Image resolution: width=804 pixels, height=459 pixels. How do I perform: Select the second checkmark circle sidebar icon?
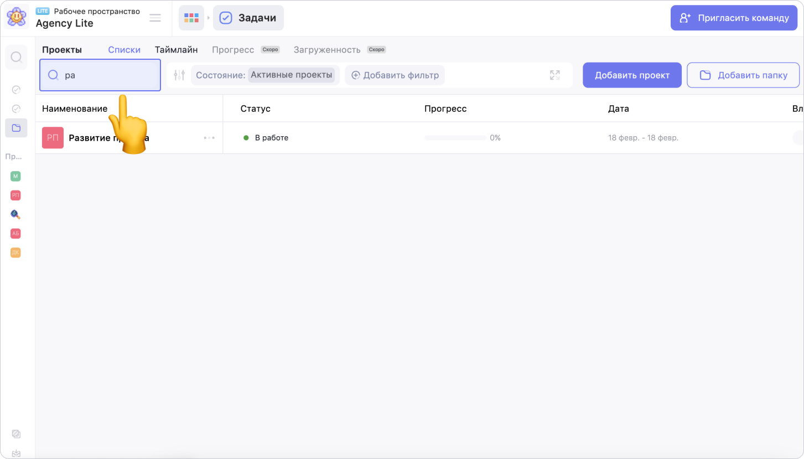[x=17, y=109]
